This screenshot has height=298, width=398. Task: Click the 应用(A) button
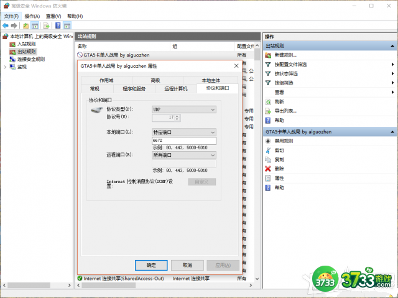pos(223,266)
